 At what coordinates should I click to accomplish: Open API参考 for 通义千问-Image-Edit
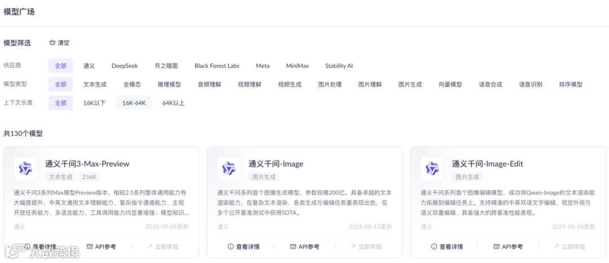point(508,247)
